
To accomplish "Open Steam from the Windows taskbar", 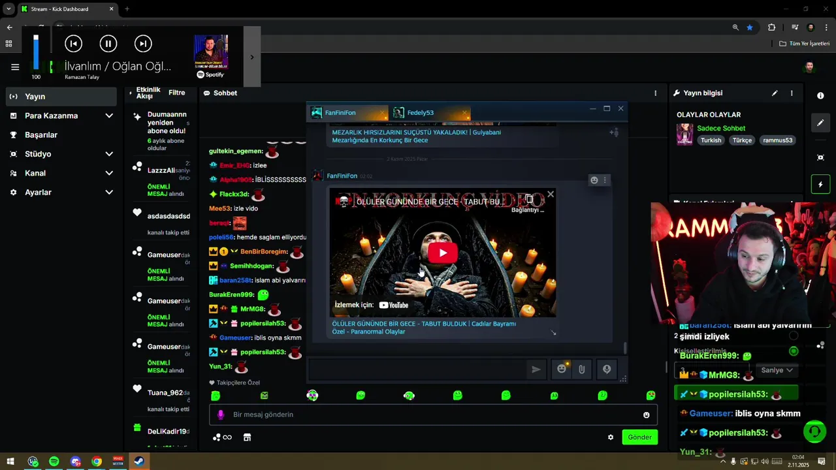I will (139, 462).
